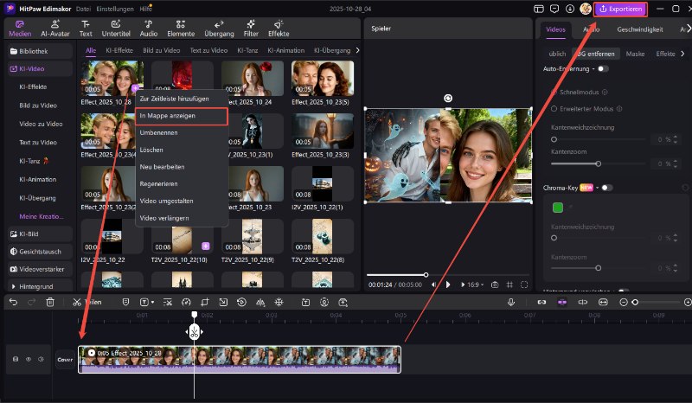Click the Cover button on the track
This screenshot has height=403, width=692.
tap(65, 359)
